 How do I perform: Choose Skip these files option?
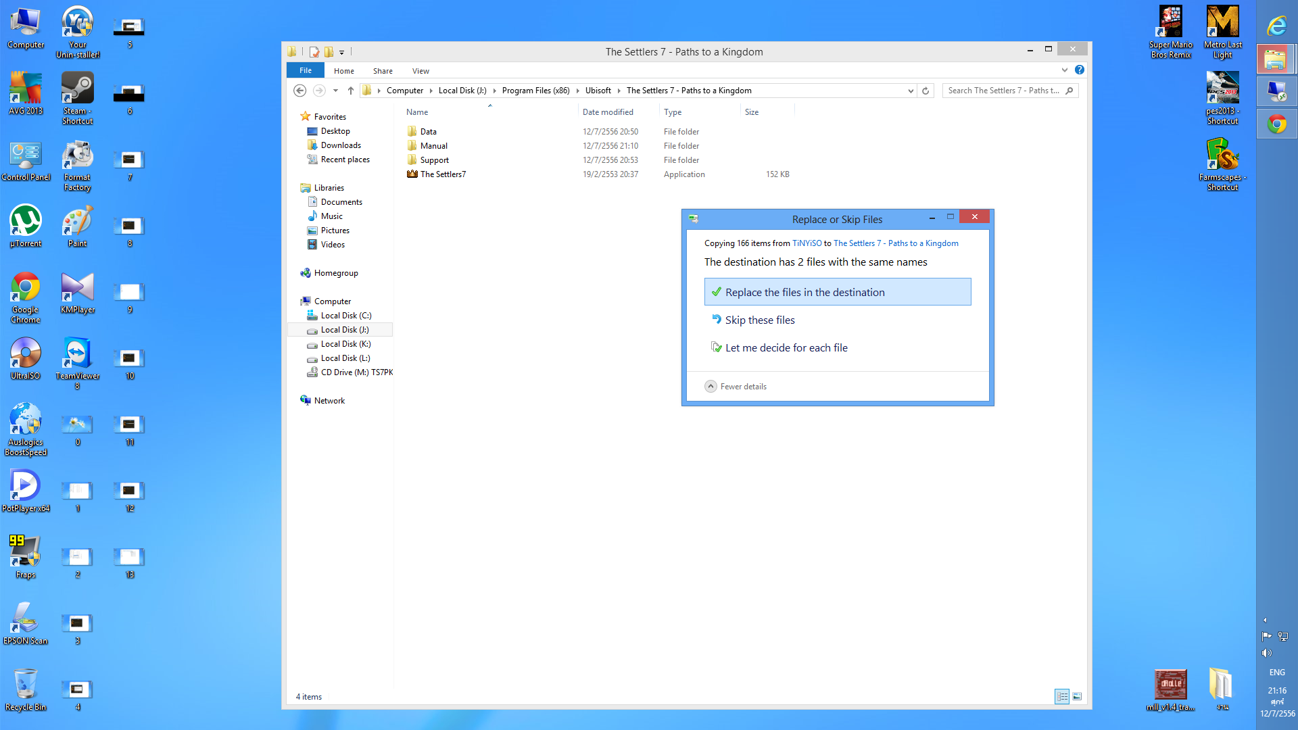click(x=760, y=320)
